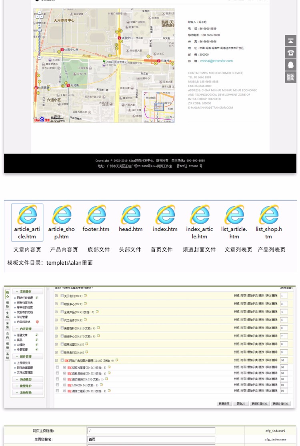Open 所有档案列表 in the sidebar

[25, 303]
